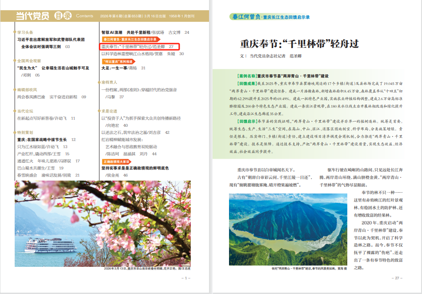Click the 渝档育人 section heading
This screenshot has width=422, height=294.
tap(109, 82)
